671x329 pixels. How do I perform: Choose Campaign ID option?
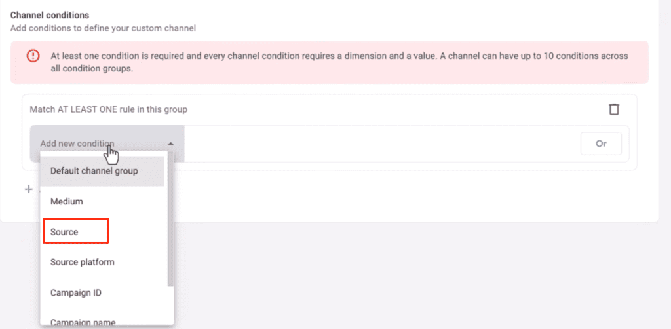[75, 292]
